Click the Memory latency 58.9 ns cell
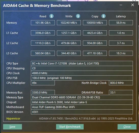139x133 pixels. [x=121, y=23]
